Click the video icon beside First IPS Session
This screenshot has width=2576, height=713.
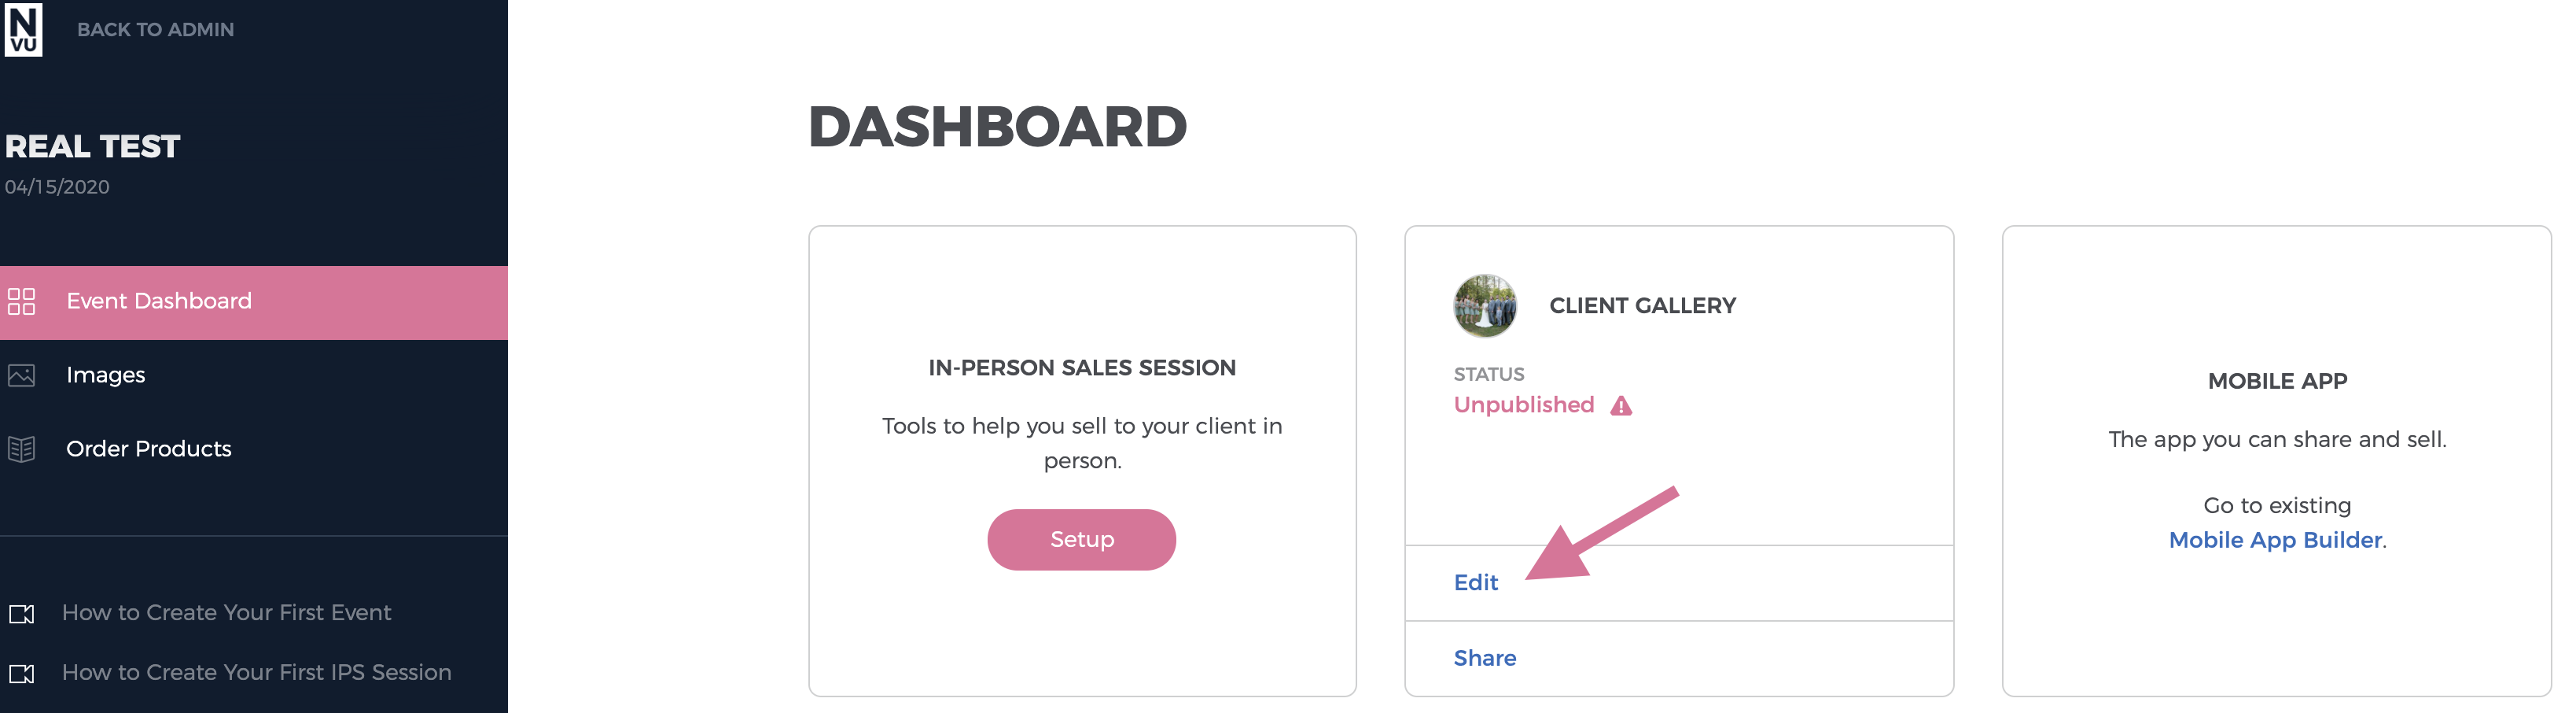21,674
